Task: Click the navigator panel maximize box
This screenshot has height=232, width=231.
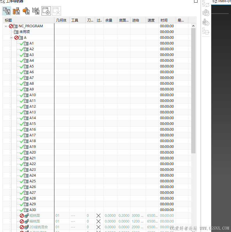Action: coord(196,1)
